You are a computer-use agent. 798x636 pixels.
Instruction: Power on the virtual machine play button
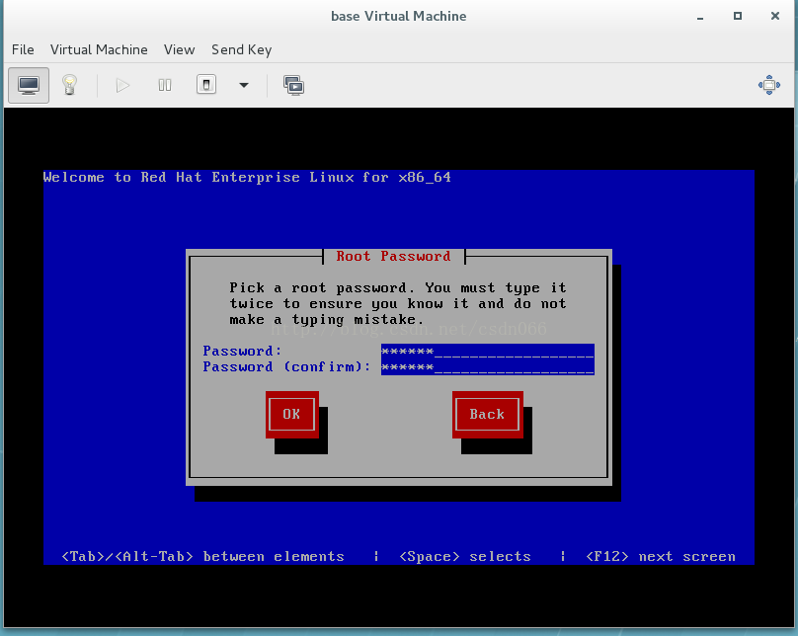click(x=122, y=85)
